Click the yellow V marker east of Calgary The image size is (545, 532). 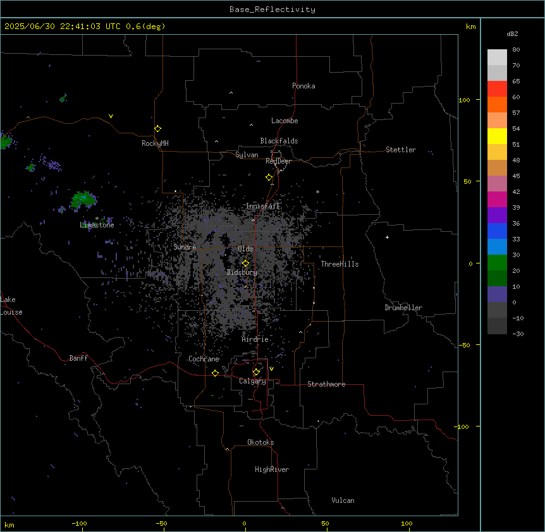(x=271, y=369)
